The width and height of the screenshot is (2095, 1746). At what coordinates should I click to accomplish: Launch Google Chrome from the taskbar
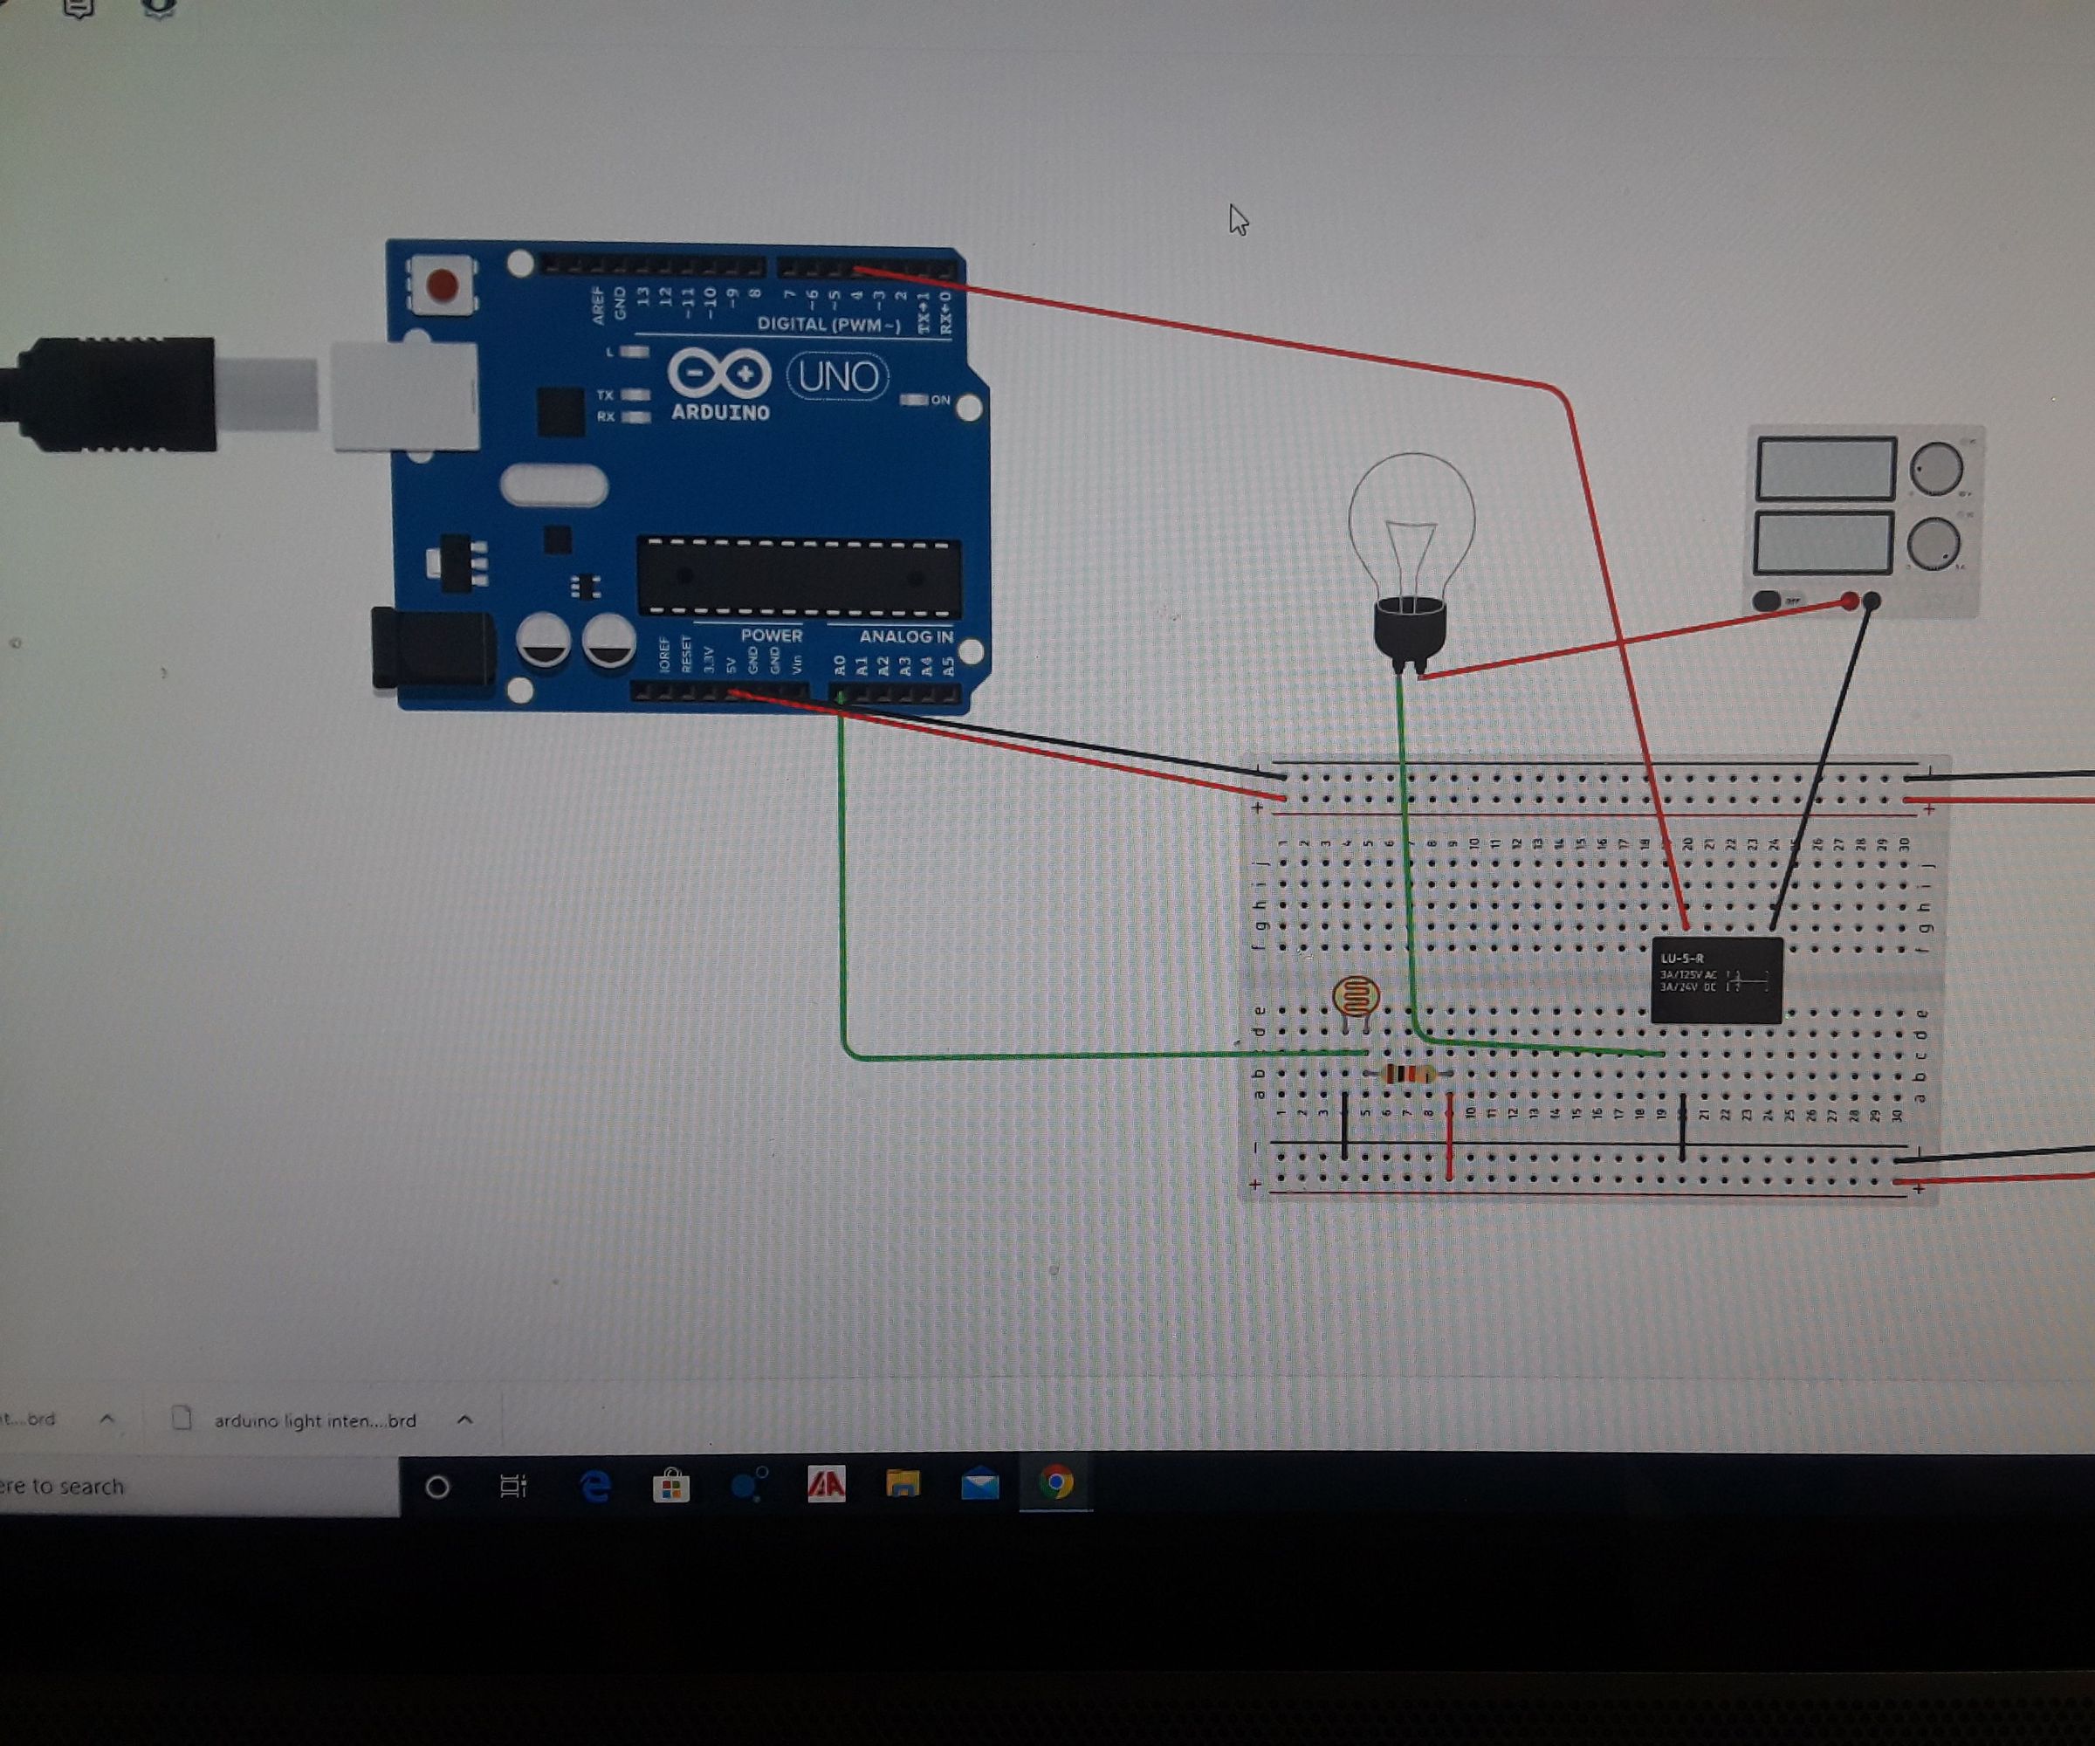1057,1487
